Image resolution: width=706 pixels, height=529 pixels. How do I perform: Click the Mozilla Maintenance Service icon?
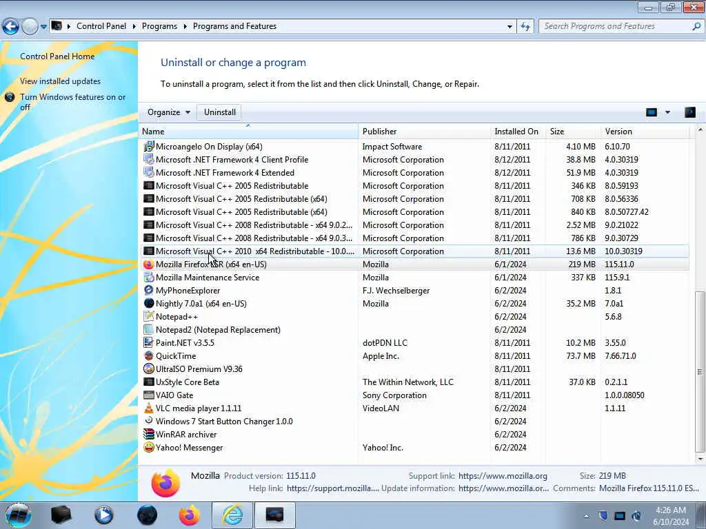coord(149,278)
